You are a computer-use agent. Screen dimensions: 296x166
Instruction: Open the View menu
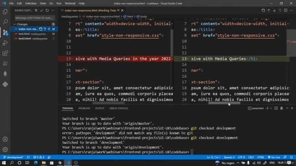[x=43, y=3]
